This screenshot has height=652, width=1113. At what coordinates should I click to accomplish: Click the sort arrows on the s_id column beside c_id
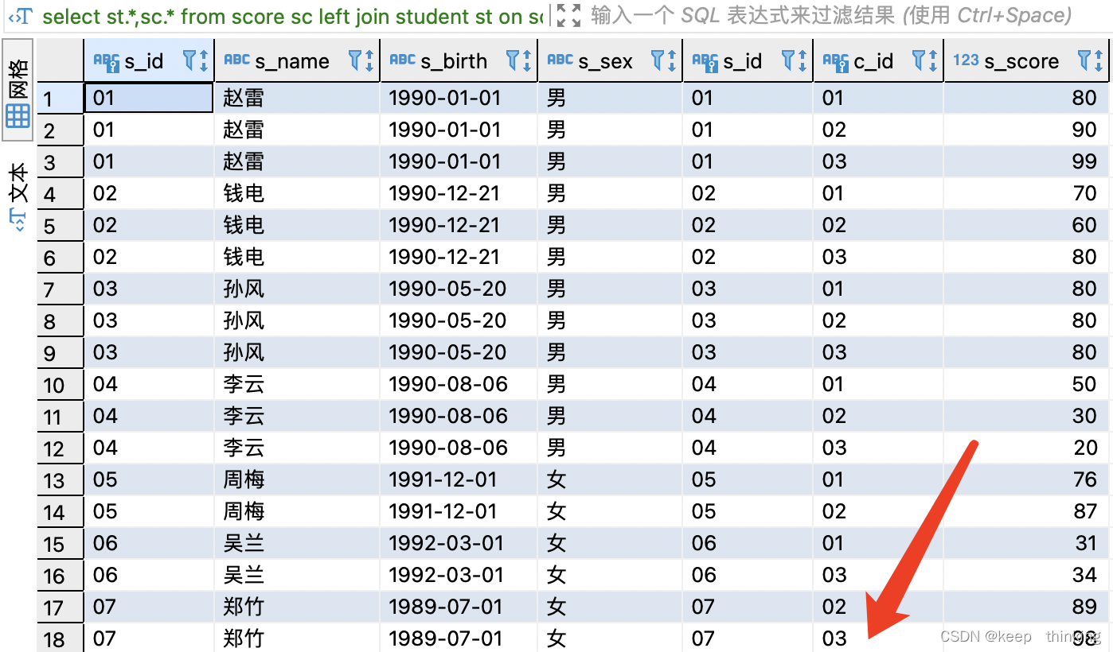[801, 60]
